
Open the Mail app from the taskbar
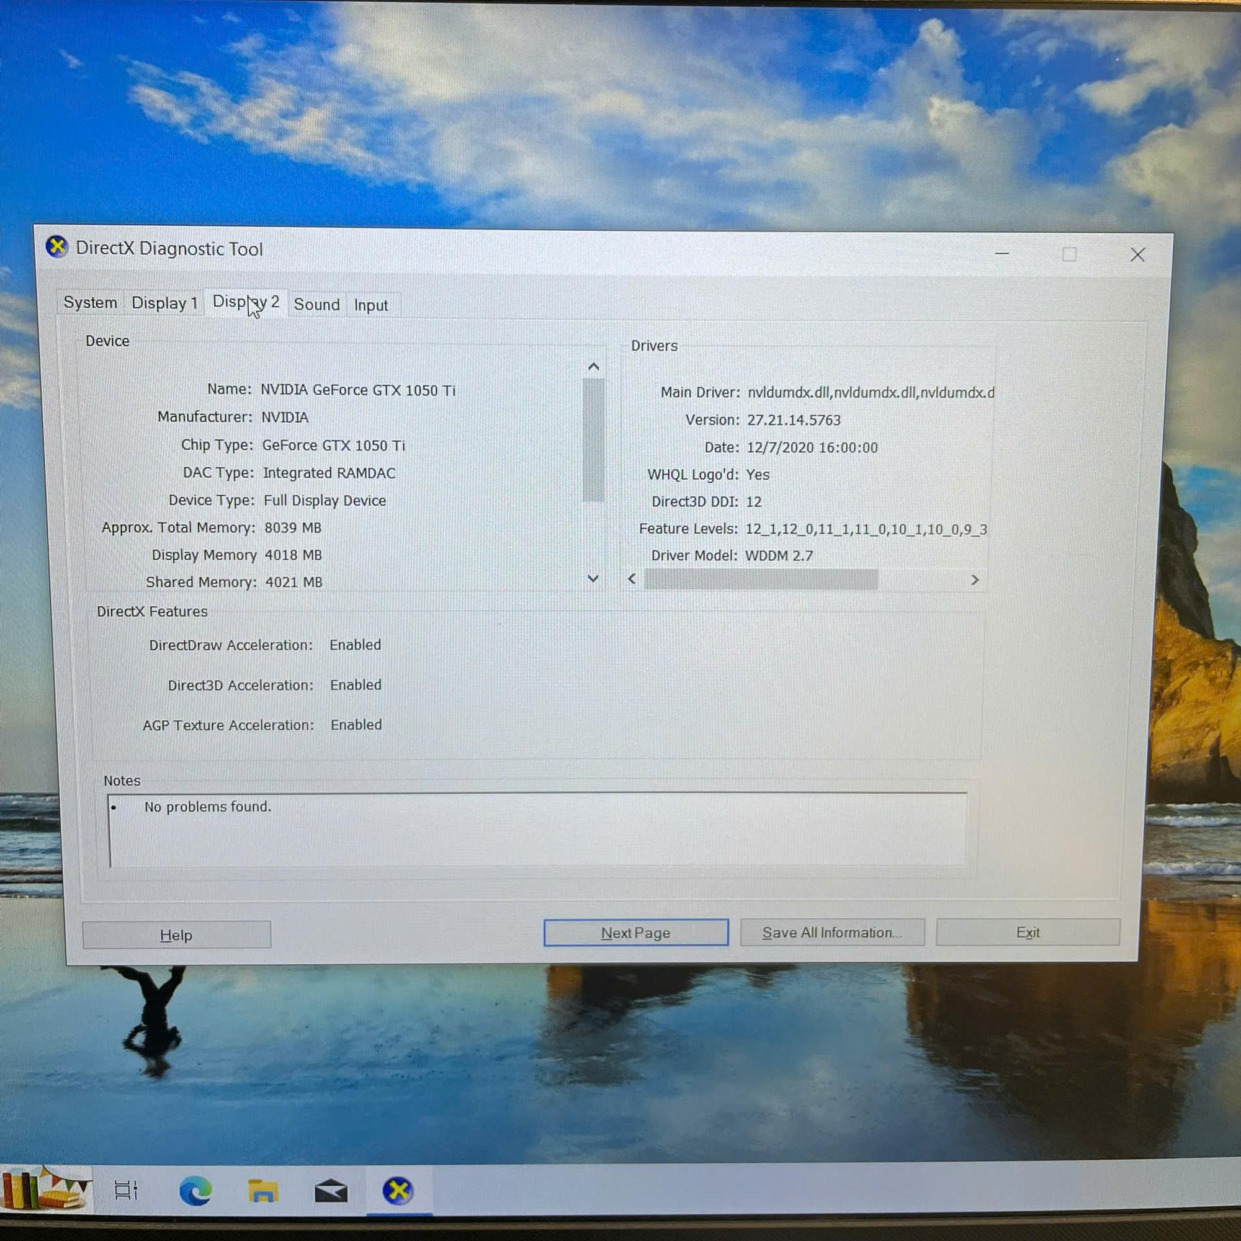tap(332, 1189)
